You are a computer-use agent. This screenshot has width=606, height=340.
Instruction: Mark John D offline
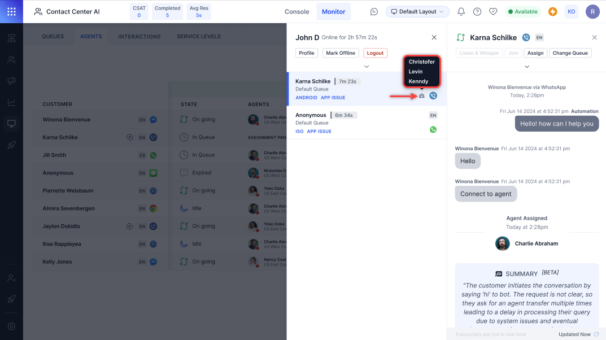pos(341,53)
